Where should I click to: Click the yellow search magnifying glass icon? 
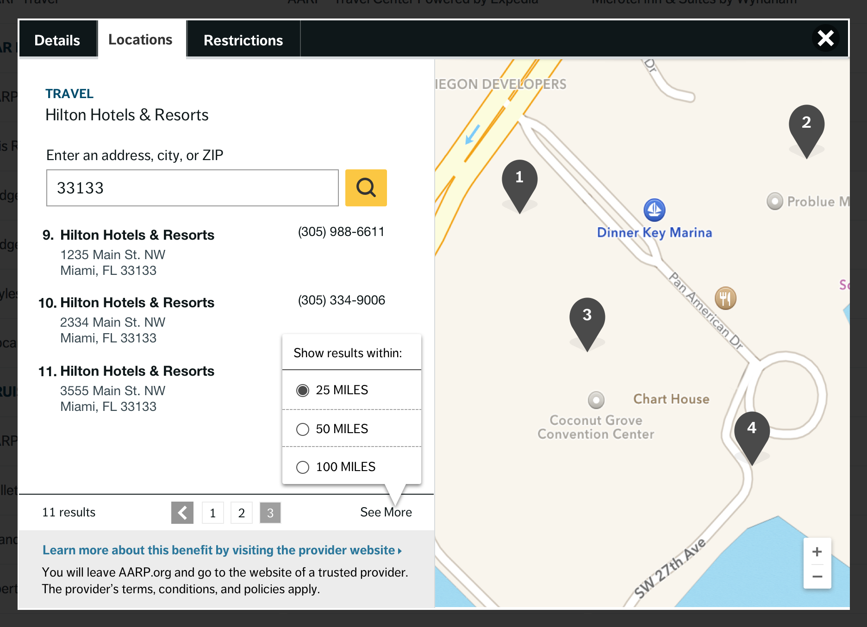pos(366,187)
